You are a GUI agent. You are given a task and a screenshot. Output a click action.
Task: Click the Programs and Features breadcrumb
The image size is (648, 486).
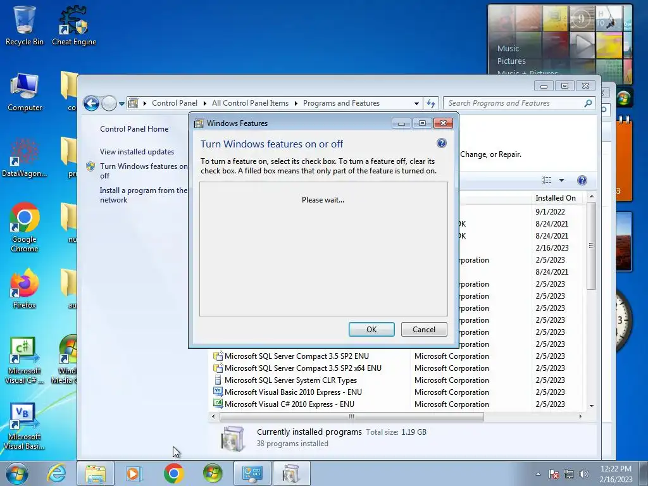pyautogui.click(x=341, y=103)
